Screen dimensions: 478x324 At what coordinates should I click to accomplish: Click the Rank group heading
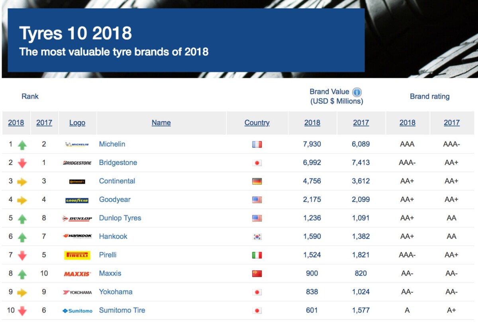coord(30,96)
